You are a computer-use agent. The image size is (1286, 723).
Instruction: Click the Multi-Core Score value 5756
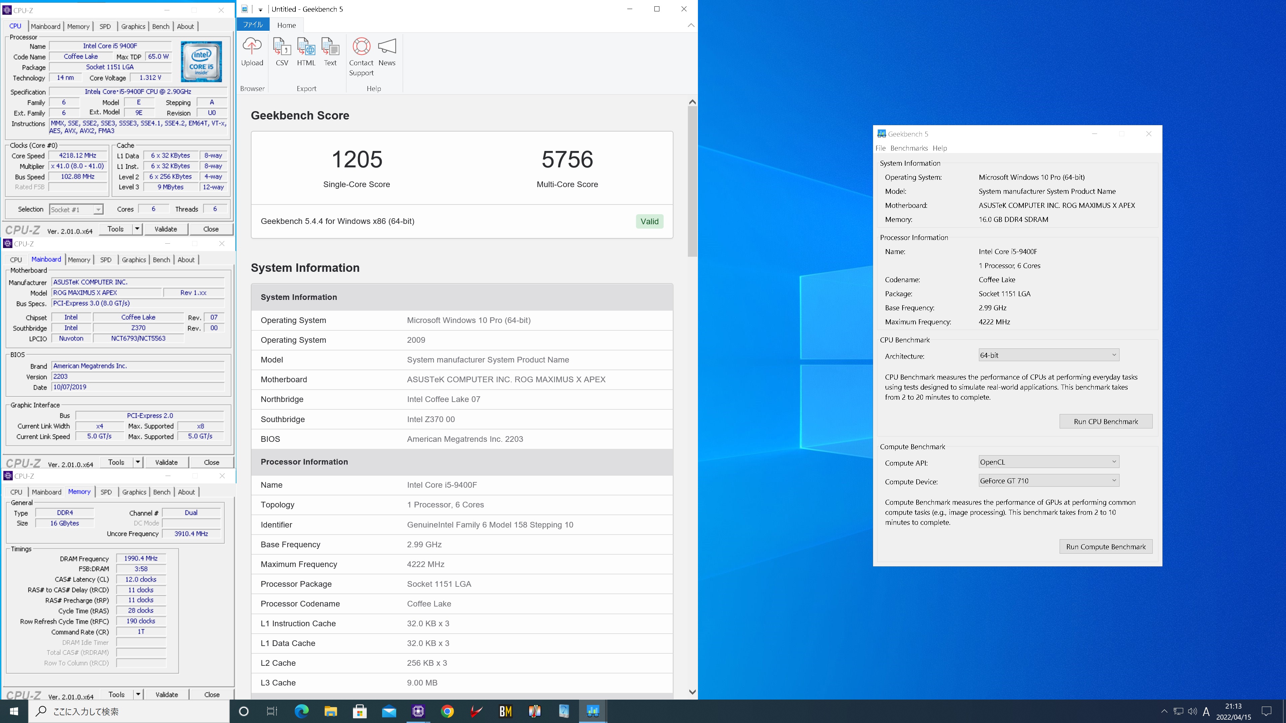click(x=567, y=160)
